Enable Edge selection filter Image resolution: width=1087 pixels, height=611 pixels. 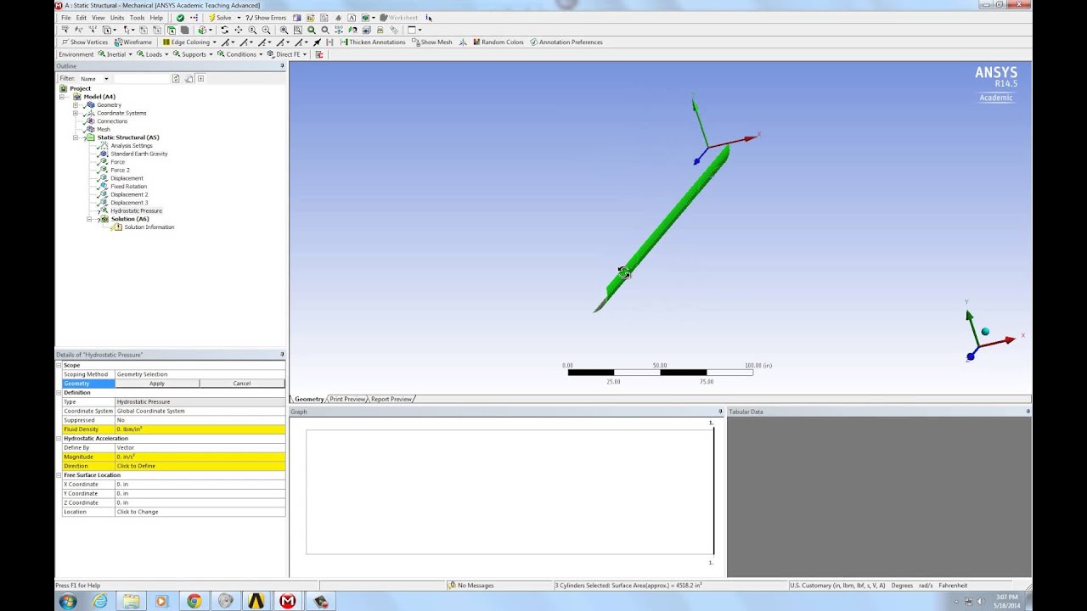pyautogui.click(x=156, y=30)
